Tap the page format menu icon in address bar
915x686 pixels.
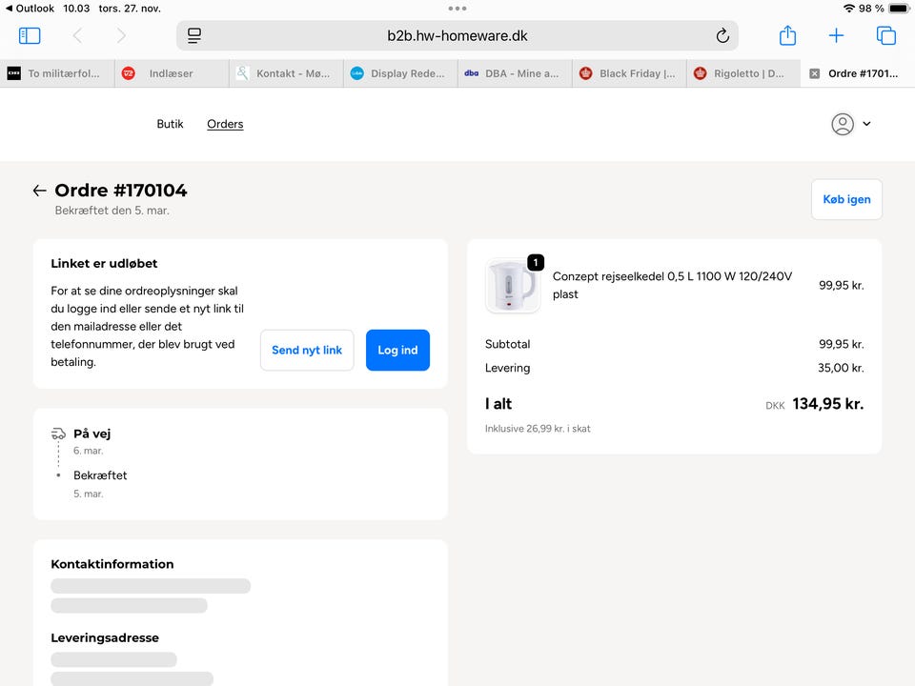(194, 35)
